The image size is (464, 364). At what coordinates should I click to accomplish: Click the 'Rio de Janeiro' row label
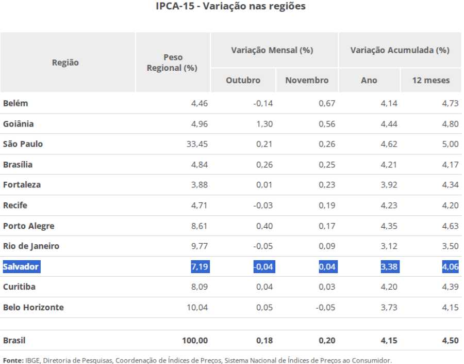pos(31,246)
